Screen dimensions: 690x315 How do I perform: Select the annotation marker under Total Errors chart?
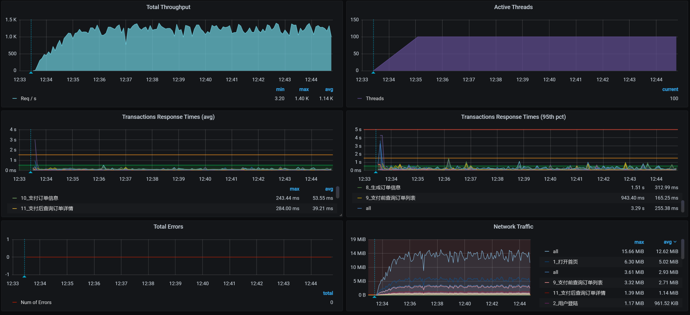click(25, 276)
